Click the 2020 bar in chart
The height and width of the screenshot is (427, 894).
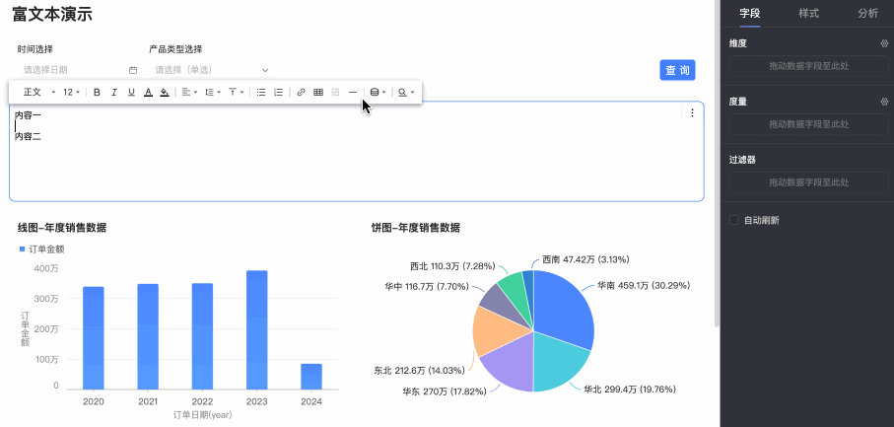click(94, 338)
